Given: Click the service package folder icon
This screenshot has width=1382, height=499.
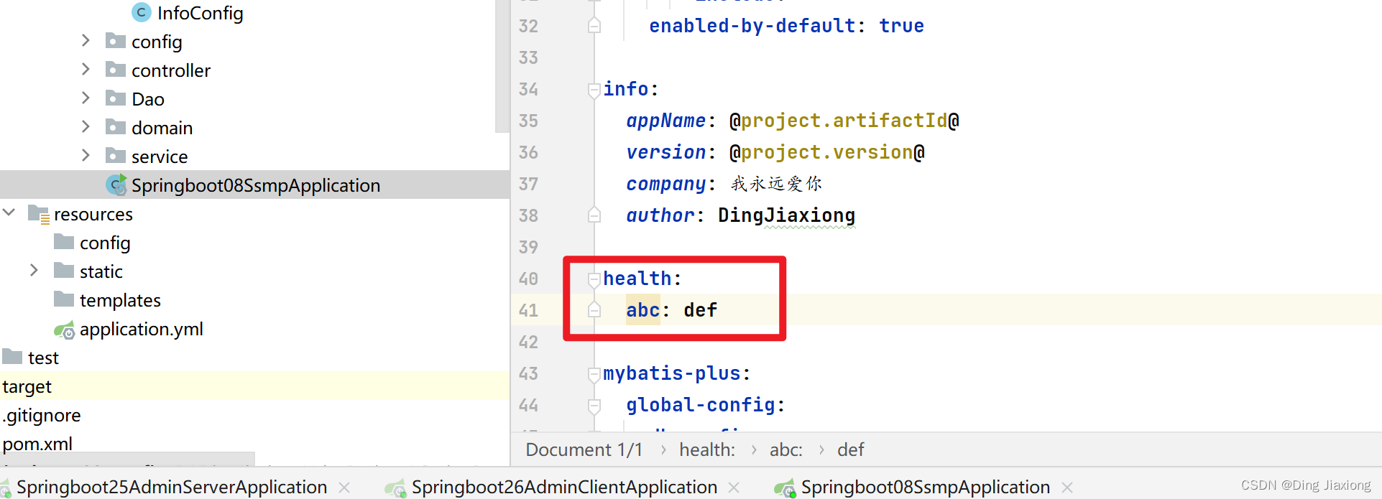Looking at the screenshot, I should coord(116,156).
